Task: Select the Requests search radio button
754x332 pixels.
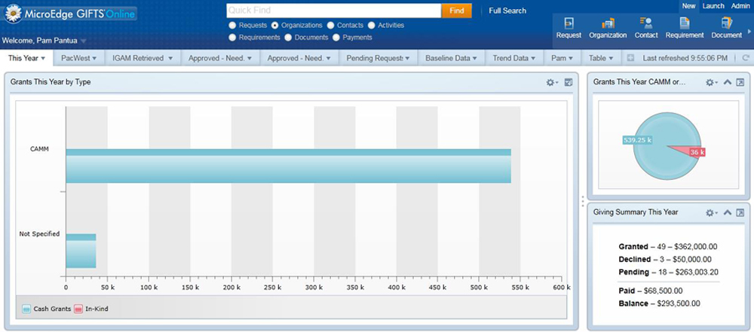Action: coord(232,26)
